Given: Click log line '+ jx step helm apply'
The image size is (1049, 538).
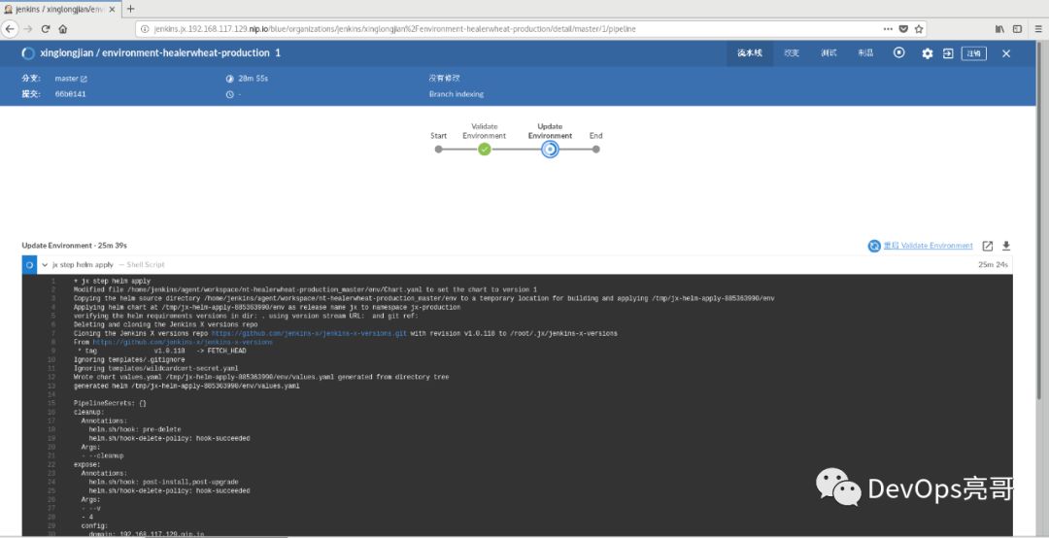Looking at the screenshot, I should [112, 281].
